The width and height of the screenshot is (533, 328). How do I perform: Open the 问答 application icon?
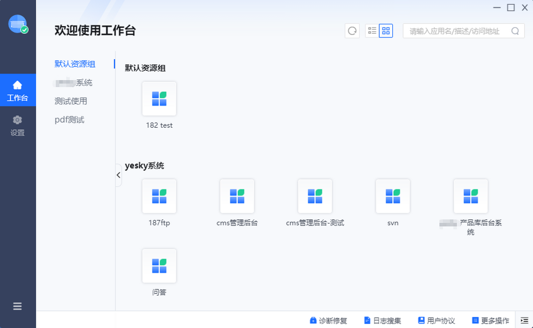159,266
